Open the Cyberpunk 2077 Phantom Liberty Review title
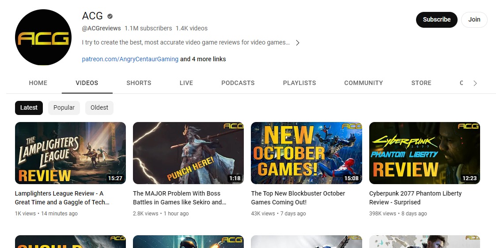This screenshot has width=496, height=248. click(x=415, y=198)
